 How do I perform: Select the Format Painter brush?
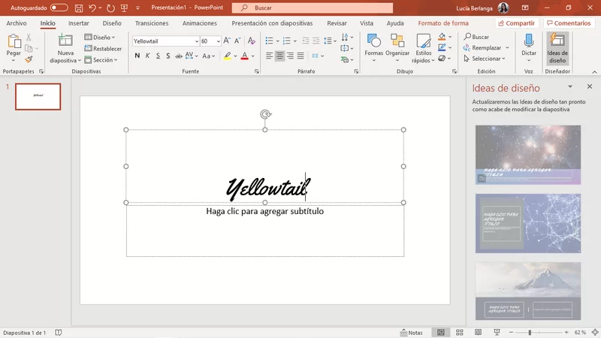click(29, 59)
